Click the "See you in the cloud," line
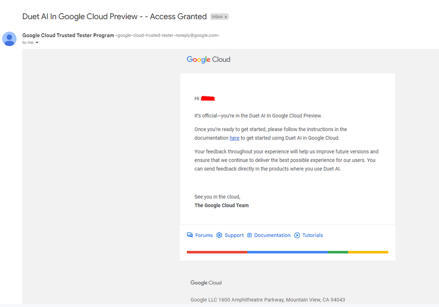Screen dimensions: 439x307 coord(217,196)
